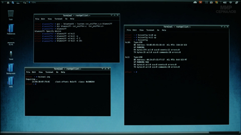Click the panel icon left of the 1GHz item
Viewport: 241px width, 135px height.
click(24, 3)
